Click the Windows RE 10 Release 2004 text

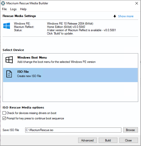click(x=70, y=24)
